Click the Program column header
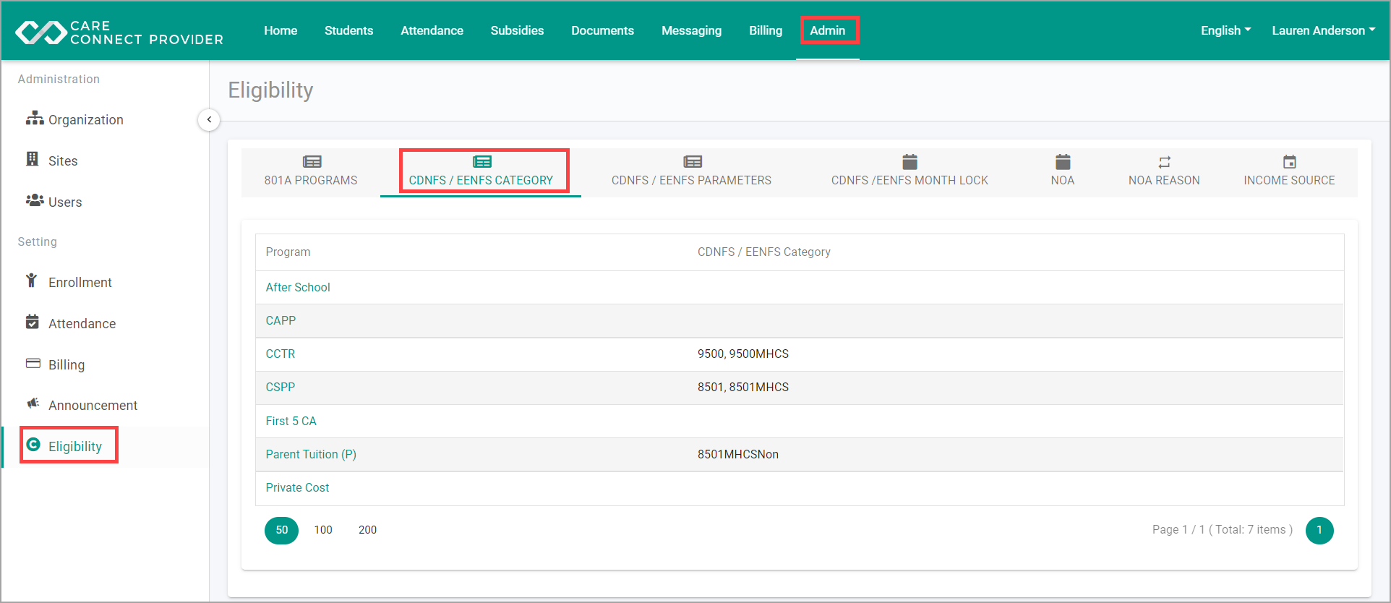The image size is (1391, 603). coord(288,252)
